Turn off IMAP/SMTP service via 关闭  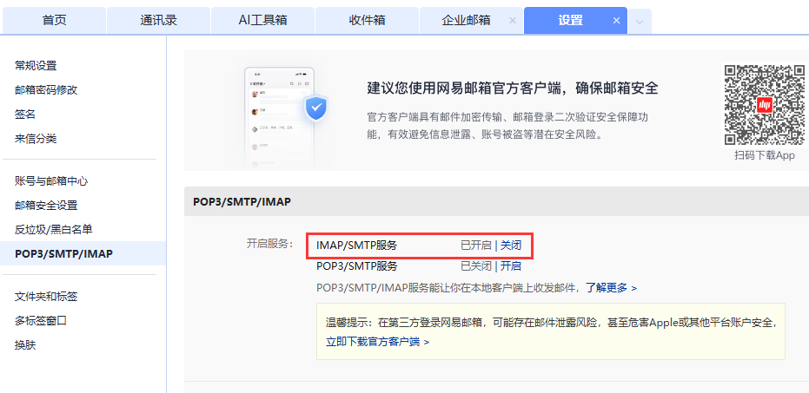click(x=511, y=246)
